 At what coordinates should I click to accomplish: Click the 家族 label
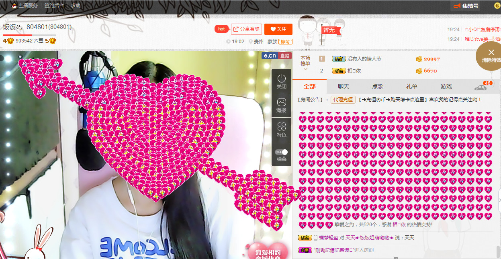[272, 41]
